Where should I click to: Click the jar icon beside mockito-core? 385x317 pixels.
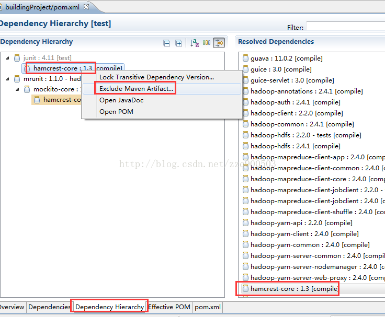click(27, 89)
